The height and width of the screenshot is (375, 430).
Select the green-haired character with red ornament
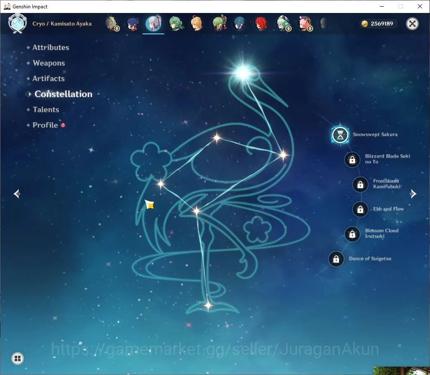219,23
